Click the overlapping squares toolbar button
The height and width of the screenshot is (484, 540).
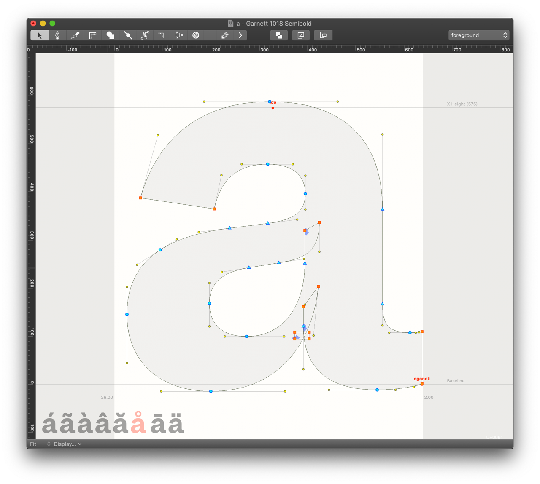point(279,35)
